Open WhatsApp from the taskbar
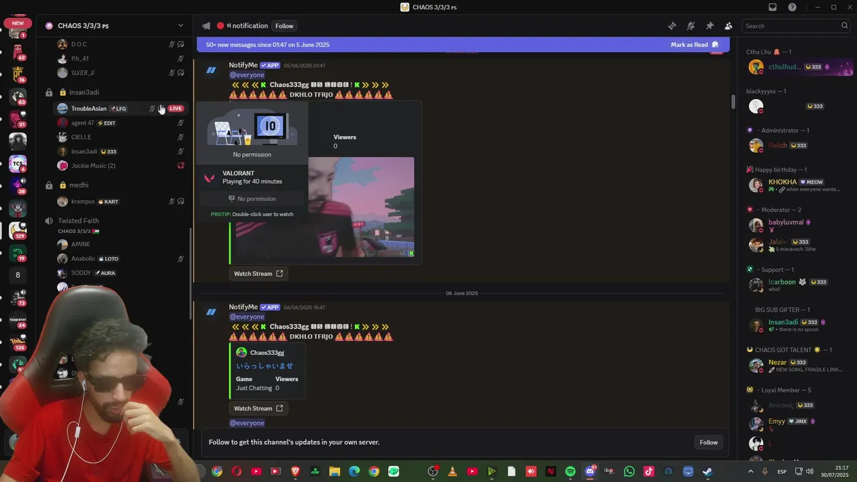This screenshot has height=482, width=857. pyautogui.click(x=629, y=471)
